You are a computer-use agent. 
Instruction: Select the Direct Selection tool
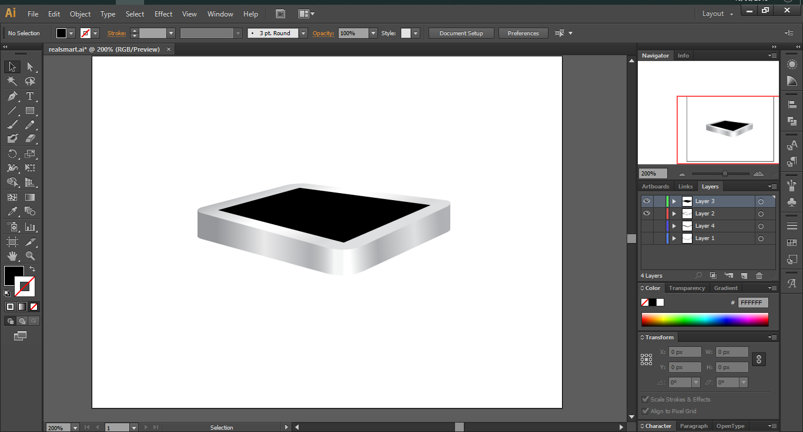(x=30, y=67)
